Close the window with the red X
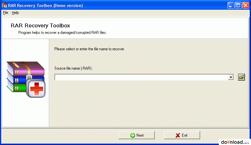The image size is (251, 145). (246, 5)
